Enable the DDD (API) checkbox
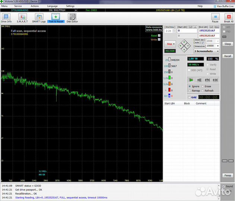Viewport: 235px width, 201px height. pos(189,70)
